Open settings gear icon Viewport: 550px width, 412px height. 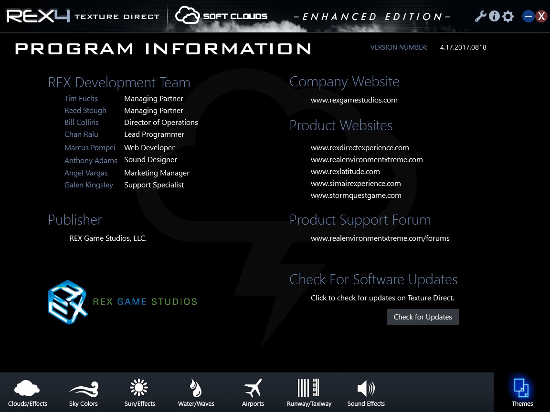click(x=508, y=16)
